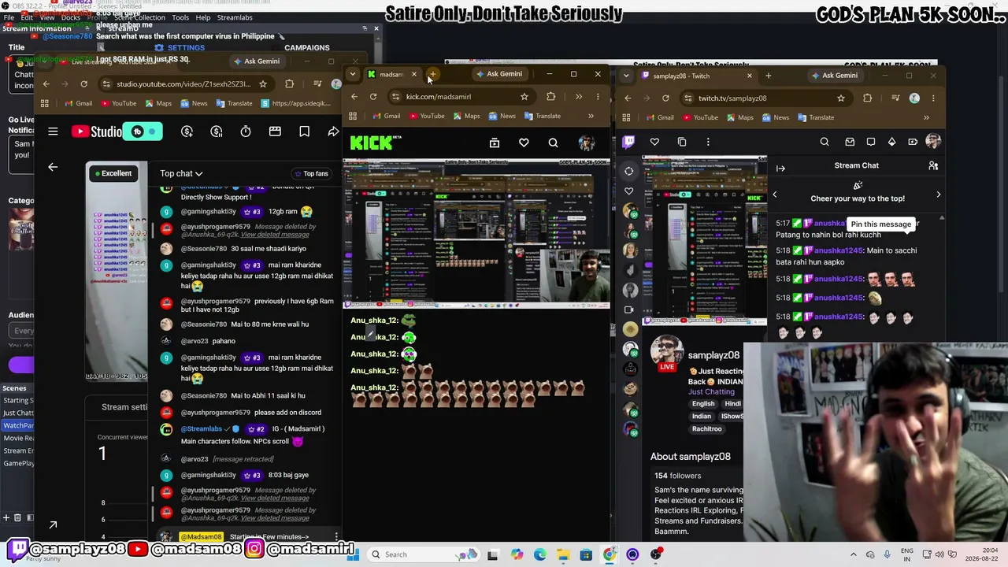This screenshot has height=567, width=1008.
Task: Open the tab search dropdown in Kick window
Action: (353, 74)
